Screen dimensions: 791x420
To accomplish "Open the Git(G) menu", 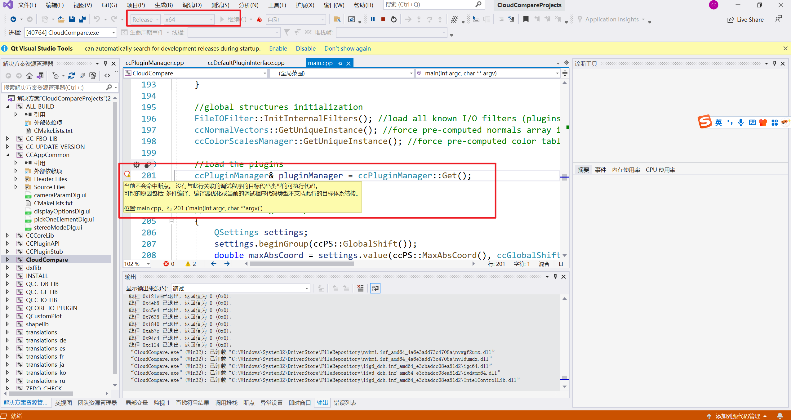I will (x=109, y=5).
